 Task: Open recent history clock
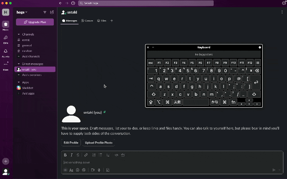tap(73, 3)
